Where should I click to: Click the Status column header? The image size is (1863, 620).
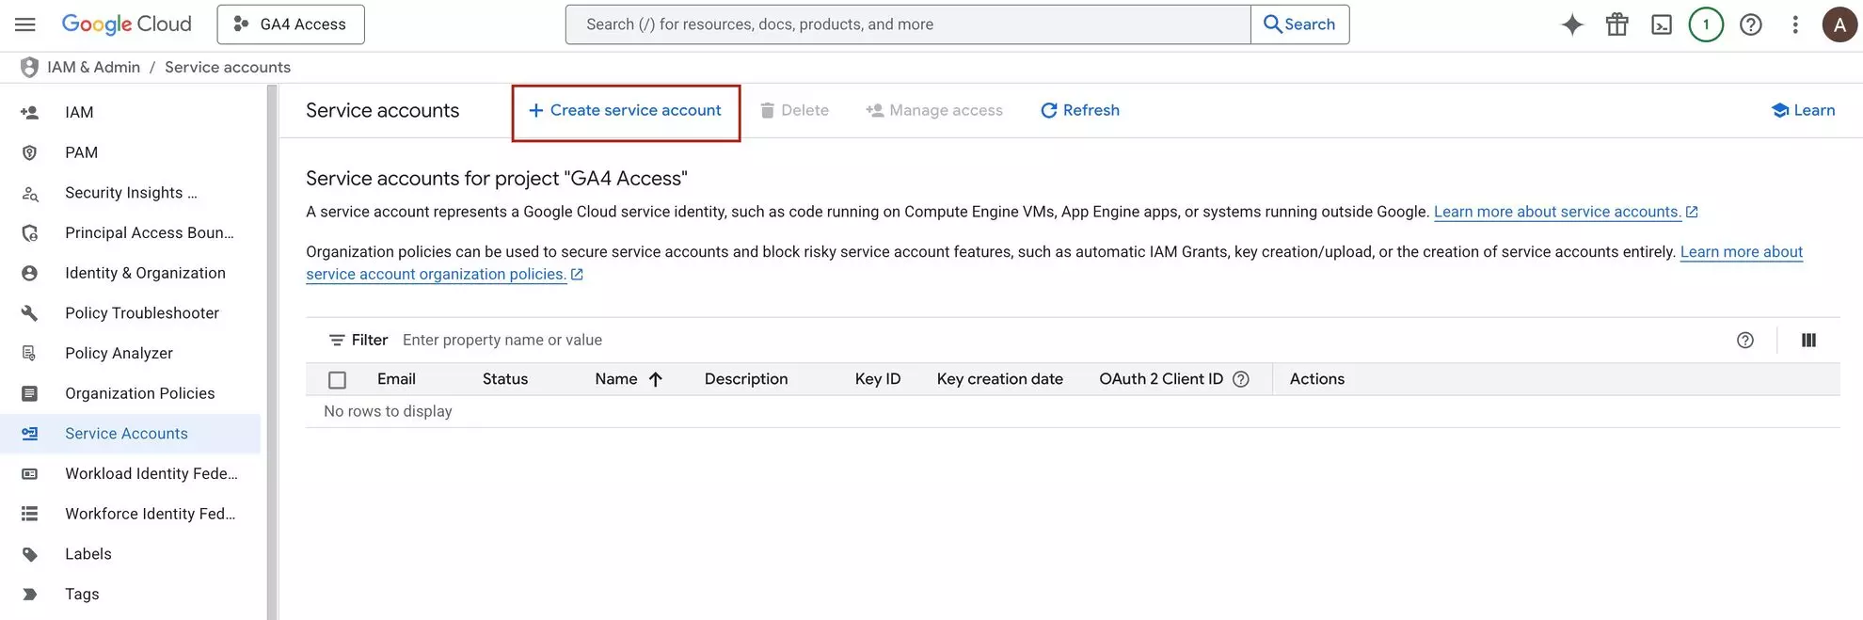[505, 379]
